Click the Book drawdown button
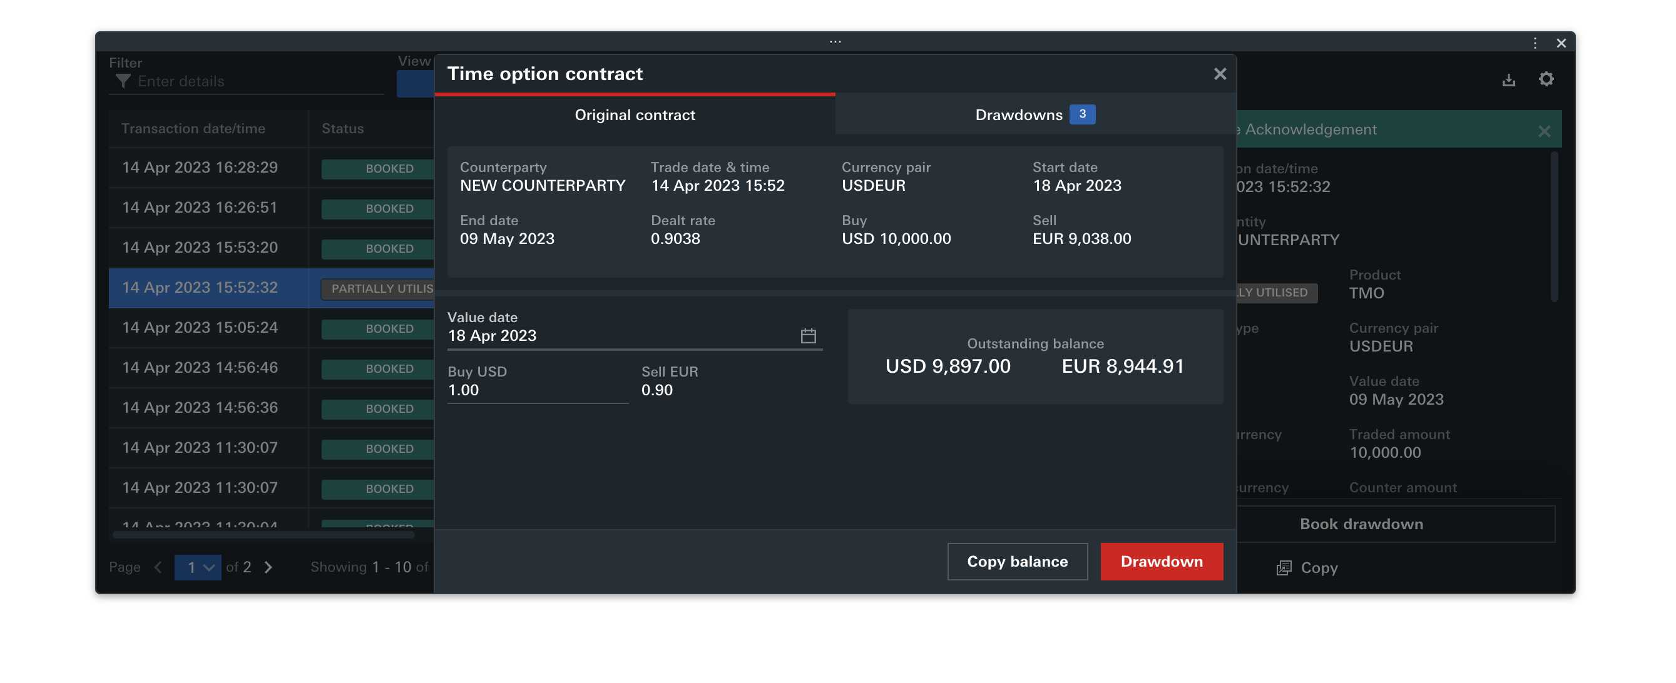Image resolution: width=1676 pixels, height=683 pixels. pos(1361,524)
